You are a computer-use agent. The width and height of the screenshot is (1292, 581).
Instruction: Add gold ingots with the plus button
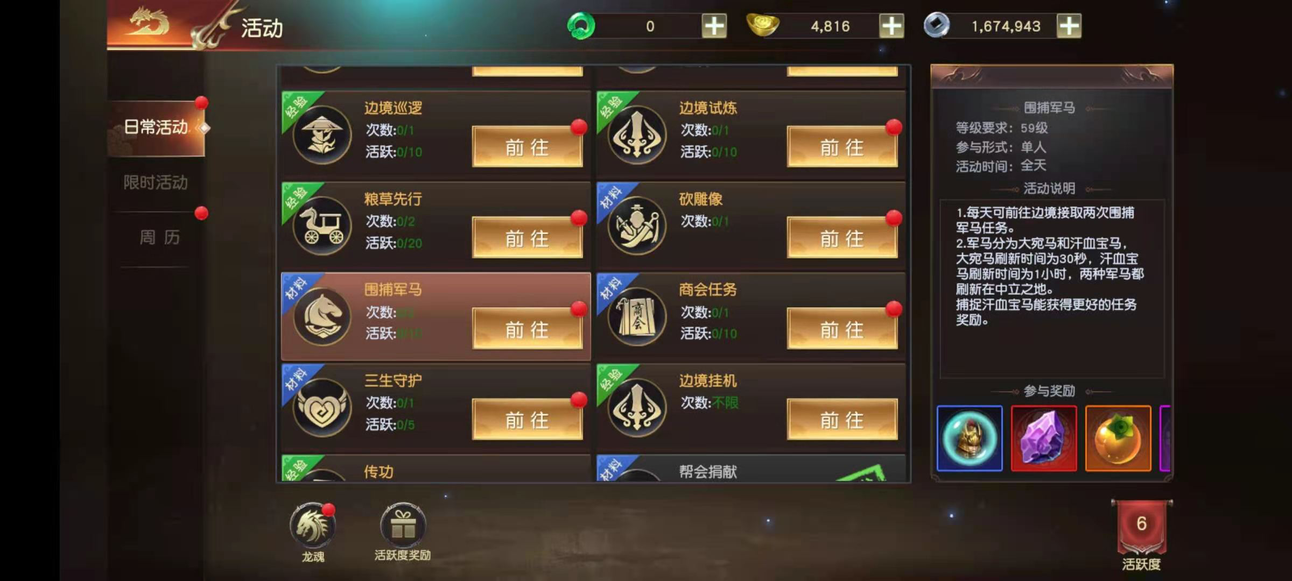pos(891,26)
